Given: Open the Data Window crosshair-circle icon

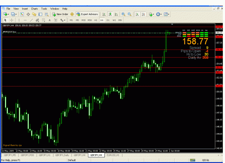Looking at the screenshot, I should [28, 14].
